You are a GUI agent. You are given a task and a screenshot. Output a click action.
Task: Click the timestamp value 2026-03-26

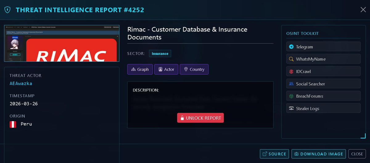[24, 104]
